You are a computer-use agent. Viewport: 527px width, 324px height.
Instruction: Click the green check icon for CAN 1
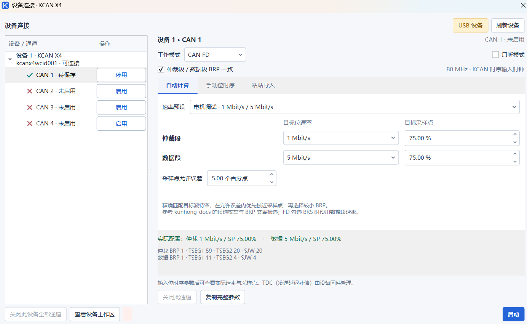[30, 75]
